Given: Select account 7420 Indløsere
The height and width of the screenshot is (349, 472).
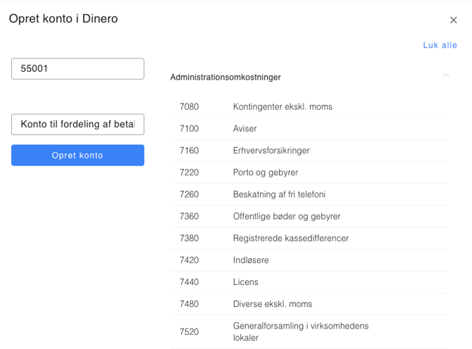Looking at the screenshot, I should [309, 260].
